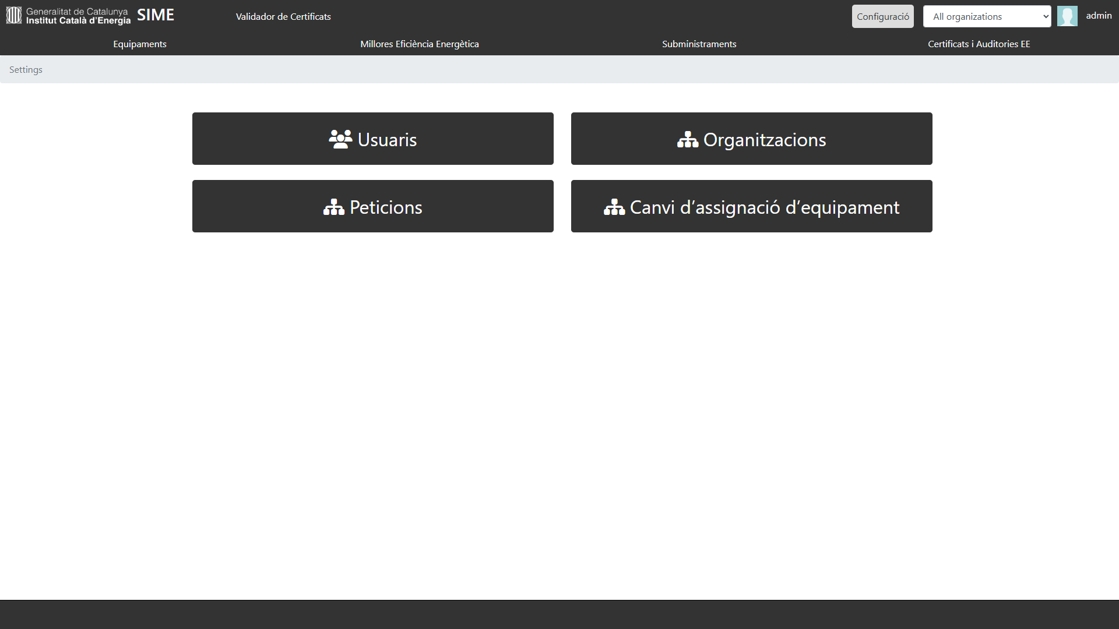
Task: Click the sitemap icon beside Peticions
Action: click(x=334, y=207)
